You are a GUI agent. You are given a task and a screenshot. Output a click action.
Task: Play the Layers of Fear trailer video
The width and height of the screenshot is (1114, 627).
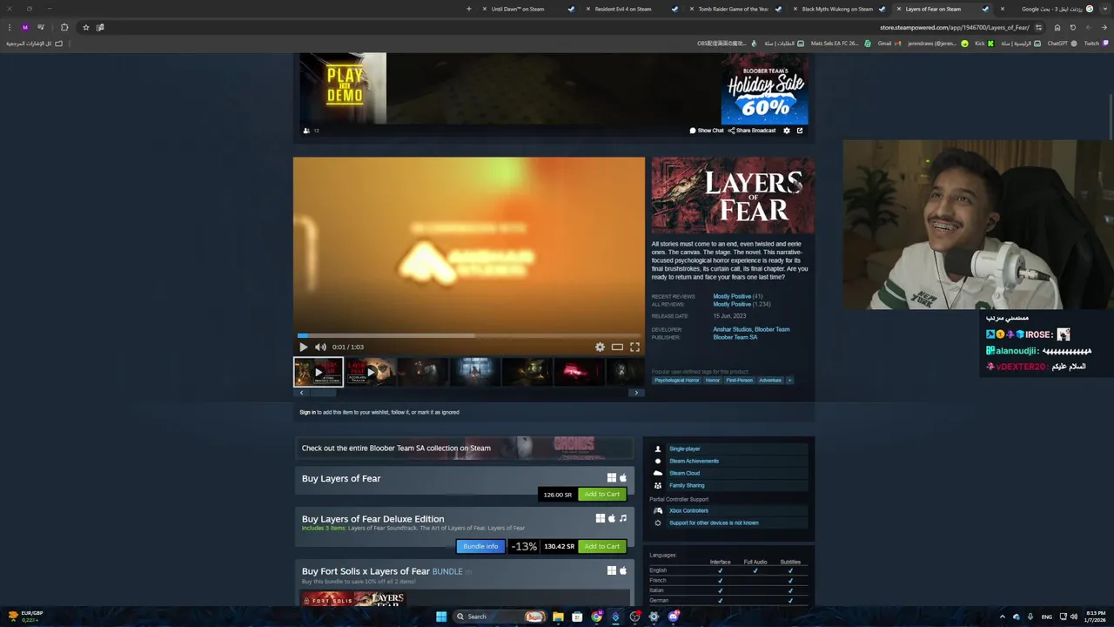[303, 347]
